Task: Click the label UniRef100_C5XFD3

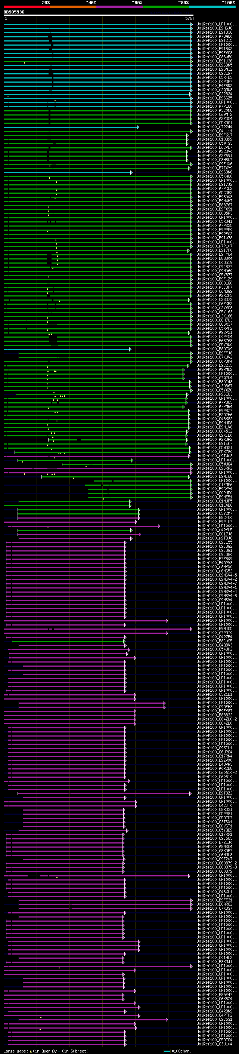Action: click(x=214, y=78)
